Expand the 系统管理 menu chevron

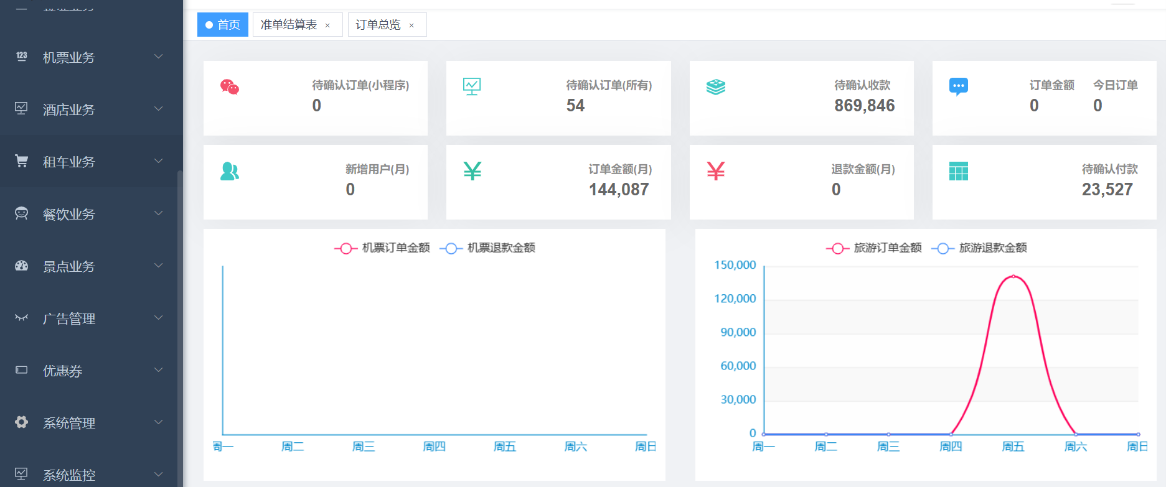pos(159,422)
